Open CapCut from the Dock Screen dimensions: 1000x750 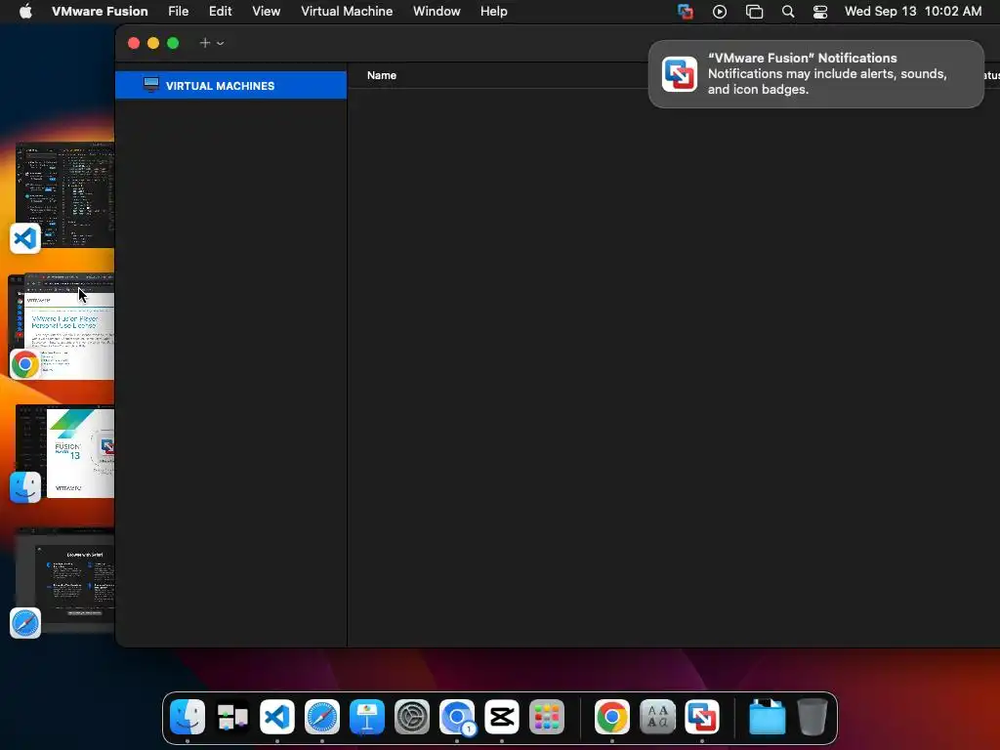tap(502, 717)
